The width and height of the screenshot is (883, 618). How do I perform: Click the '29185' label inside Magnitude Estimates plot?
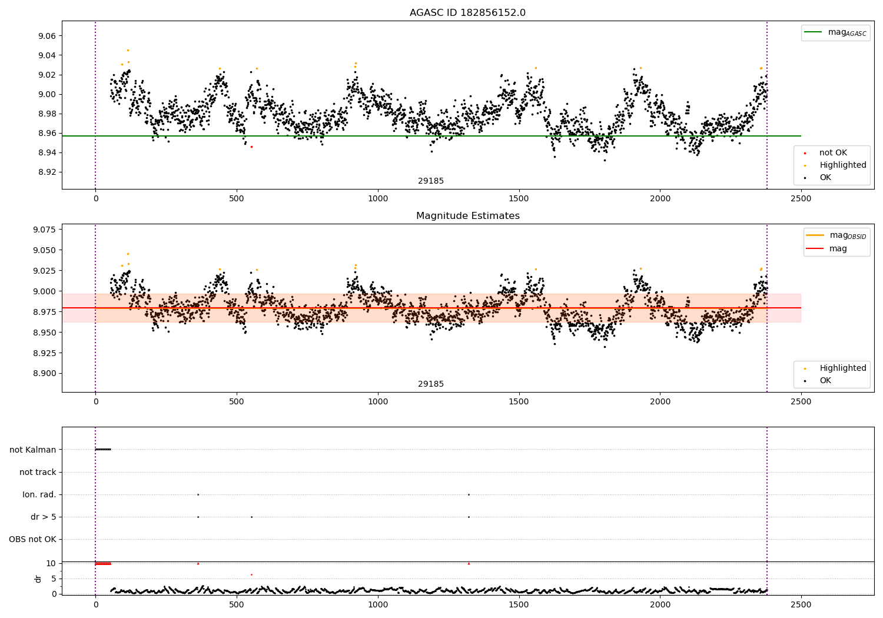click(x=431, y=384)
